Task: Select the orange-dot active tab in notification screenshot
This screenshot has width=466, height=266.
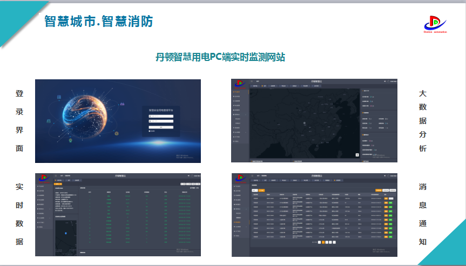Action: click(338, 180)
